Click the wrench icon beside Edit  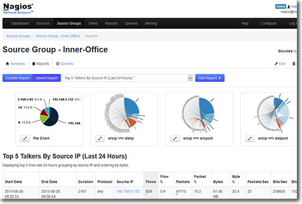click(276, 63)
